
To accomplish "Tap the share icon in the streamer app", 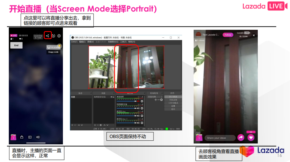I will coord(47,36).
